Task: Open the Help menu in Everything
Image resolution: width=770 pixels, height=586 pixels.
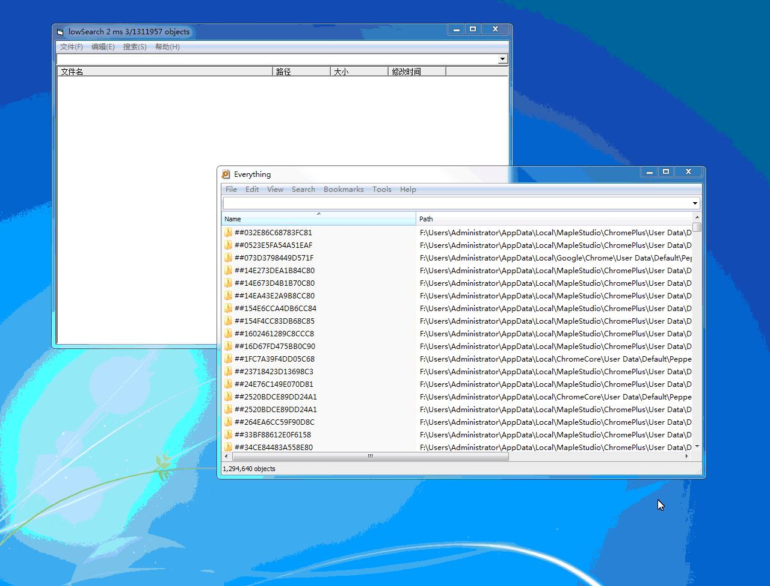Action: point(408,190)
